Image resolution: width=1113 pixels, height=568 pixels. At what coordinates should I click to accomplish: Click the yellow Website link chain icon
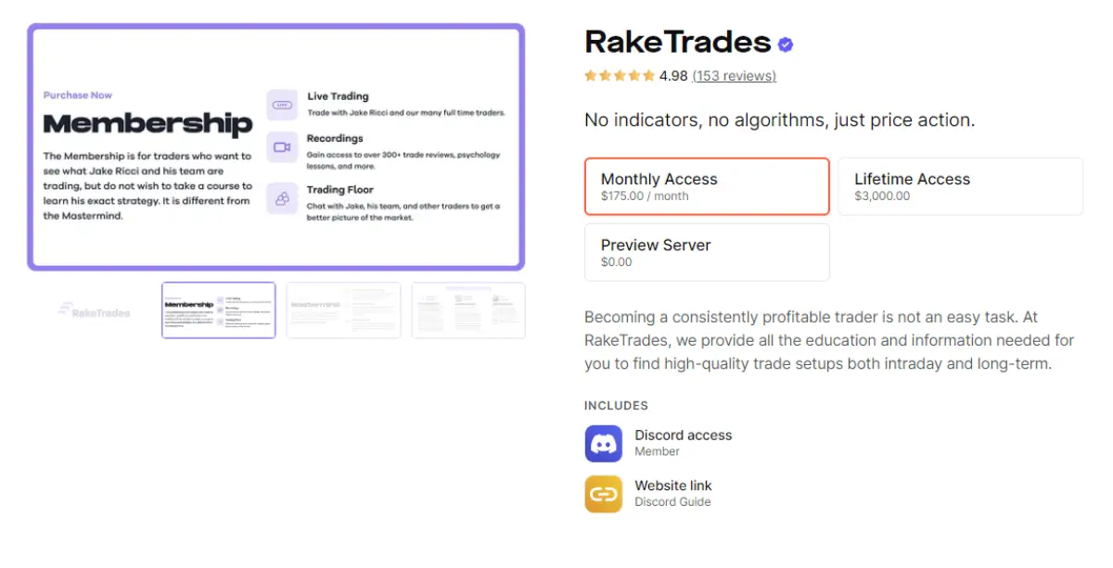coord(603,494)
